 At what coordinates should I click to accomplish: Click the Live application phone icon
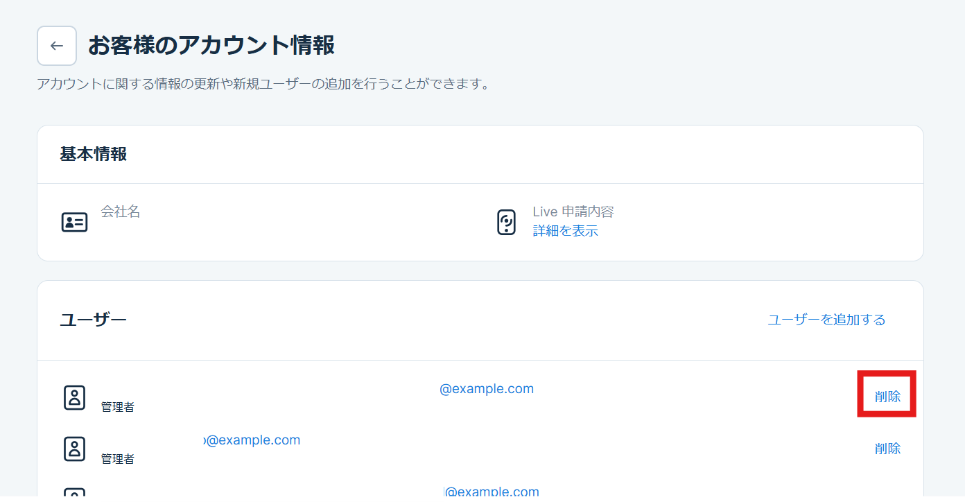coord(507,223)
